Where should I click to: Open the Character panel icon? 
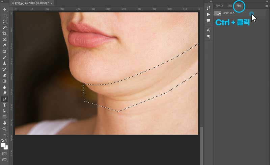pos(208,30)
